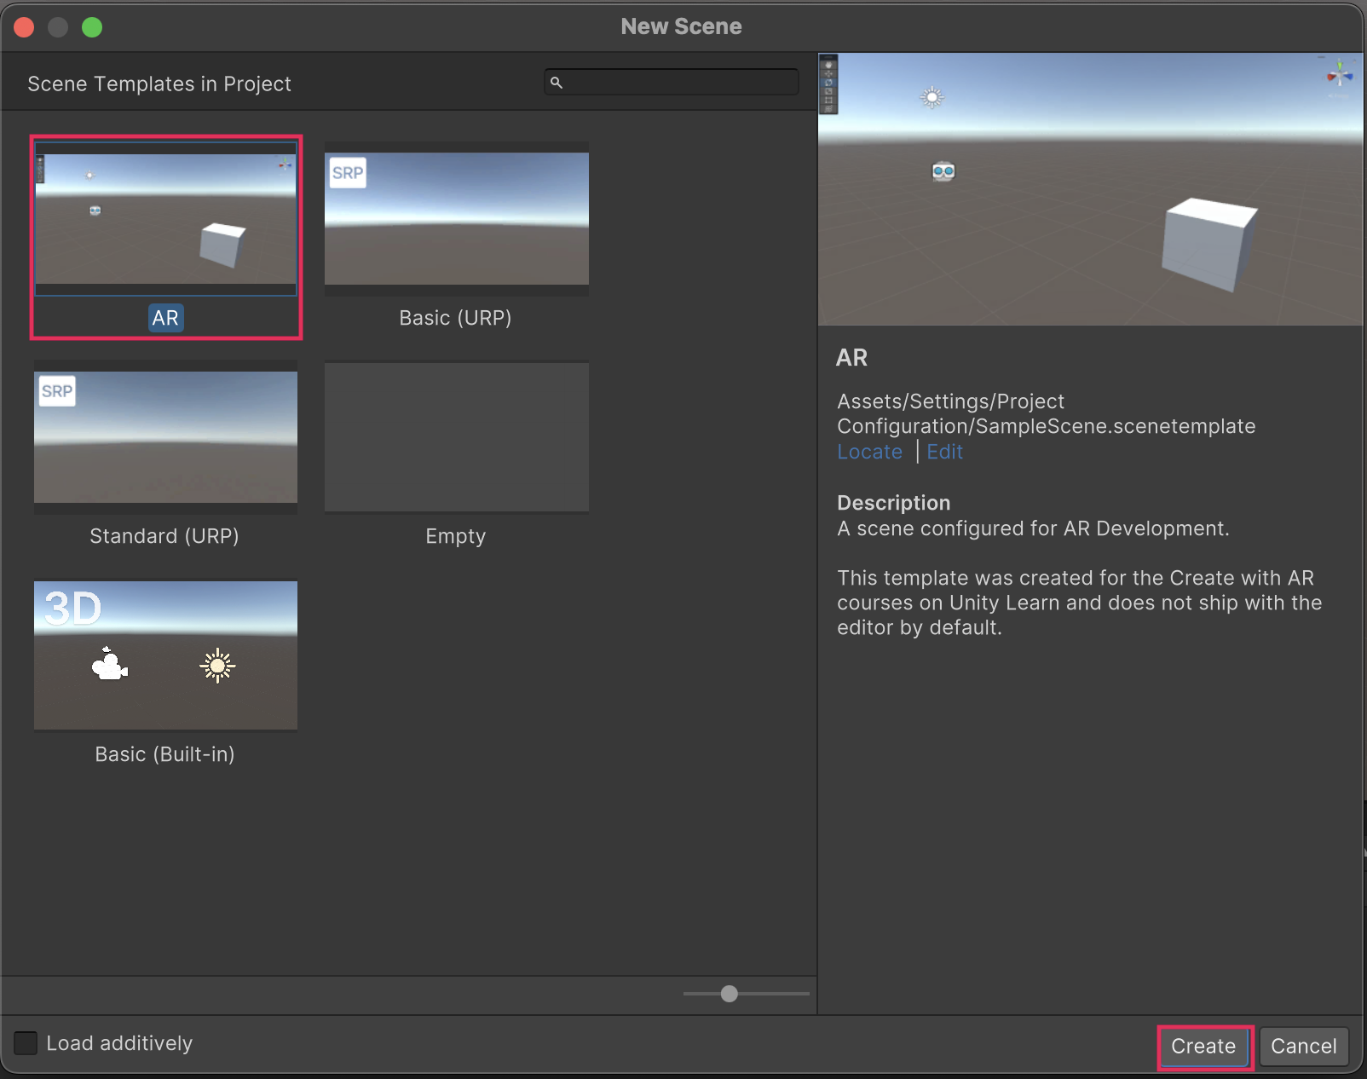Click the SRP badge on Basic (URP)
The width and height of the screenshot is (1367, 1079).
tap(348, 173)
